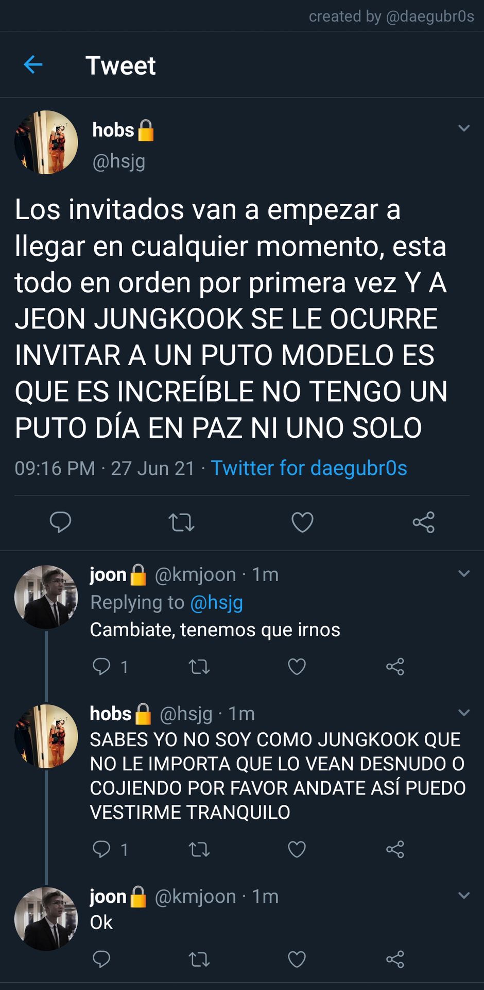This screenshot has width=484, height=990.
Task: Retweet the hobs 'SABES YO NO SOY' reply
Action: pyautogui.click(x=199, y=849)
